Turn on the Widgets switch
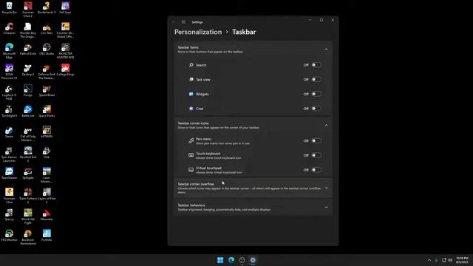The height and width of the screenshot is (266, 473). 316,94
